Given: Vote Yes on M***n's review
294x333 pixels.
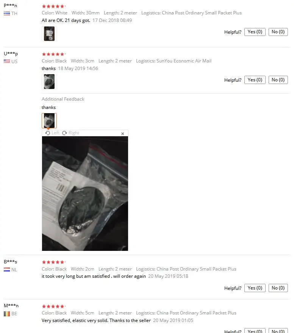Looking at the screenshot, I should coord(255,331).
